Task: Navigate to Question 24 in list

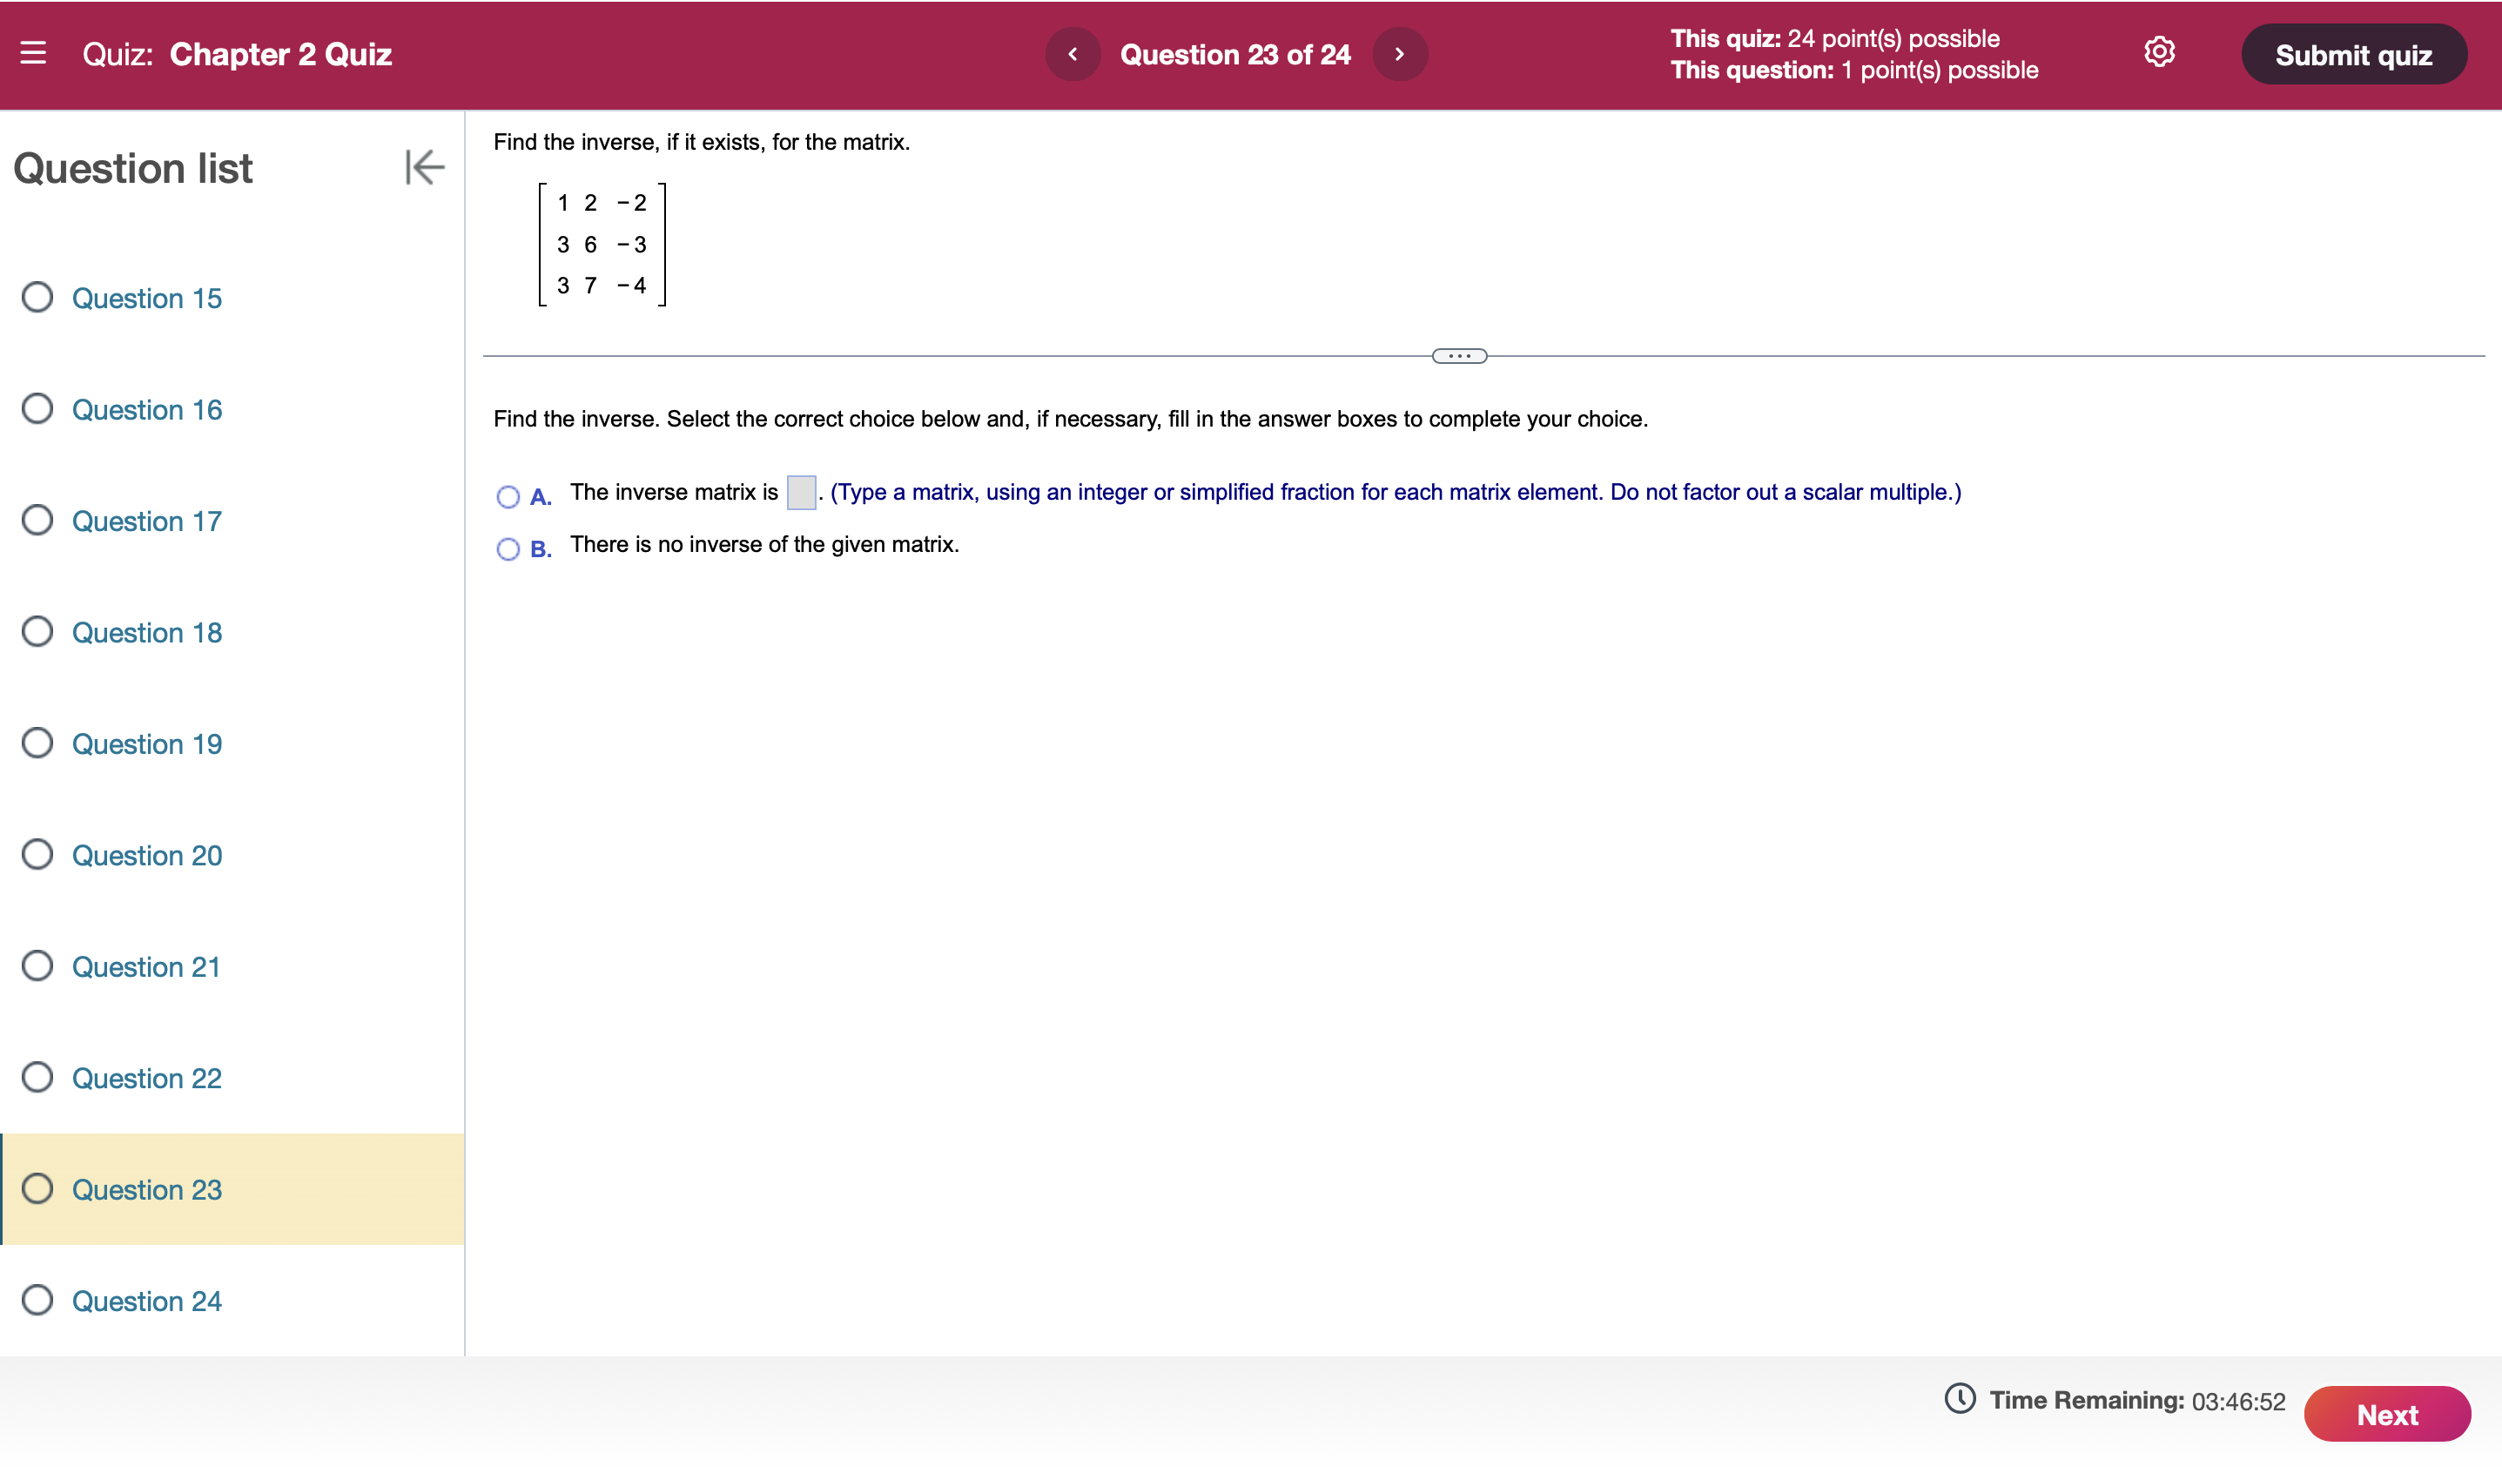Action: click(146, 1302)
